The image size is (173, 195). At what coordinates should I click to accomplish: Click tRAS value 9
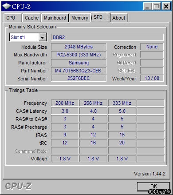coord(65,135)
